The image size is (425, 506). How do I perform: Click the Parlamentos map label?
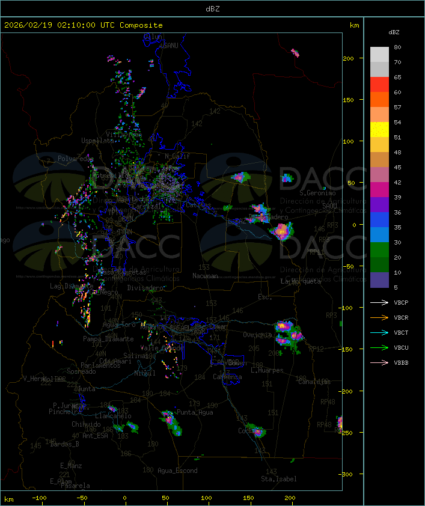click(100, 365)
